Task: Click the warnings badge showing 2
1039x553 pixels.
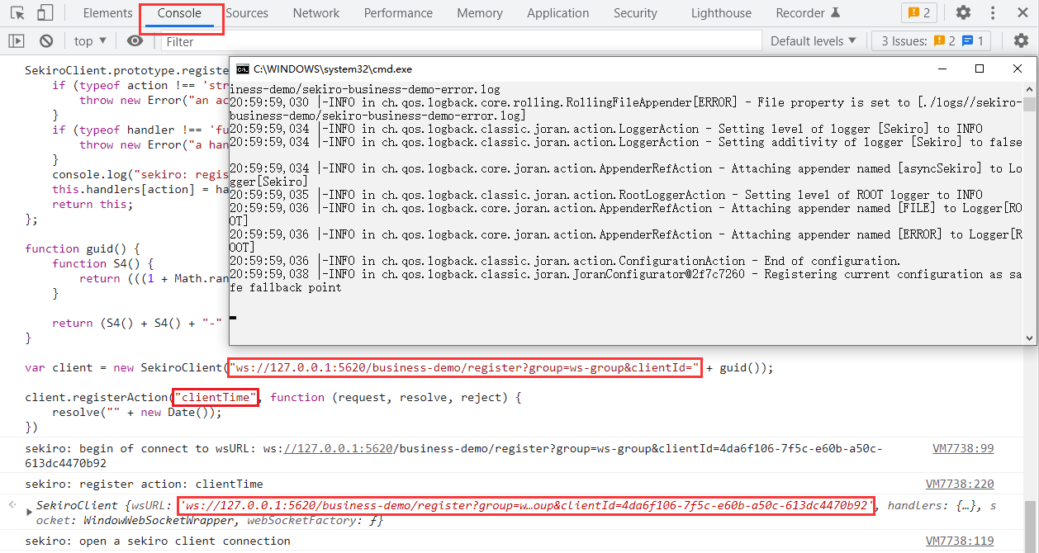Action: click(919, 13)
